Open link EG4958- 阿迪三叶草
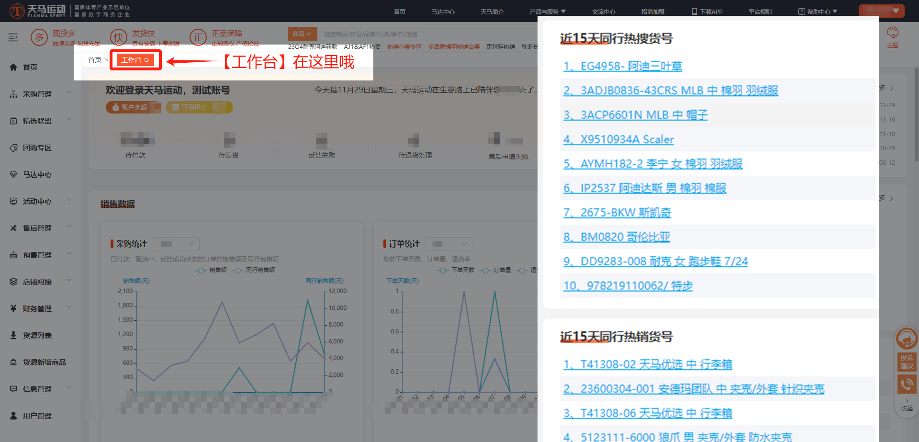Viewport: 919px width, 442px height. pyautogui.click(x=623, y=66)
